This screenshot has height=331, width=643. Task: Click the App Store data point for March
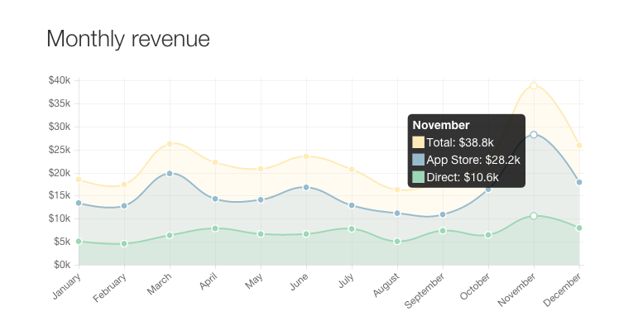[x=170, y=174]
